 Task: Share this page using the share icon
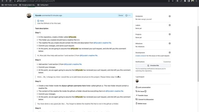[169, 1]
